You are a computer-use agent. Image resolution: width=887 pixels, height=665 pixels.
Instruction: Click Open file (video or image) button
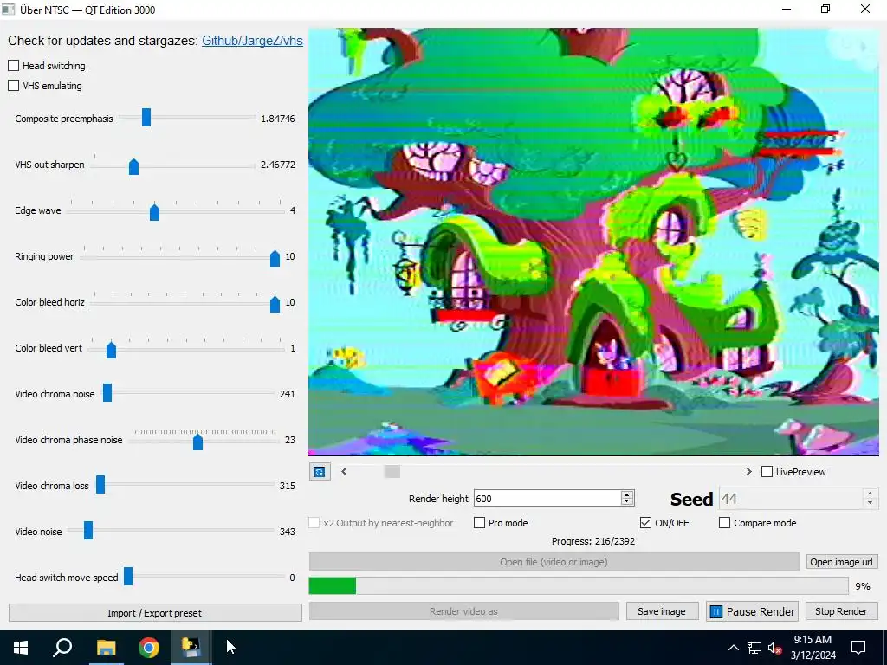click(554, 562)
